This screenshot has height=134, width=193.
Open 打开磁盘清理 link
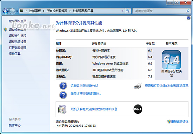click(18, 47)
